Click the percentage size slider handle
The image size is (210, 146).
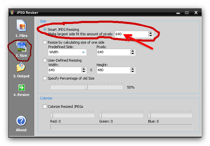(x=86, y=87)
